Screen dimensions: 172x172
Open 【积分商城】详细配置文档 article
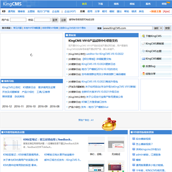pyautogui.click(x=97, y=59)
